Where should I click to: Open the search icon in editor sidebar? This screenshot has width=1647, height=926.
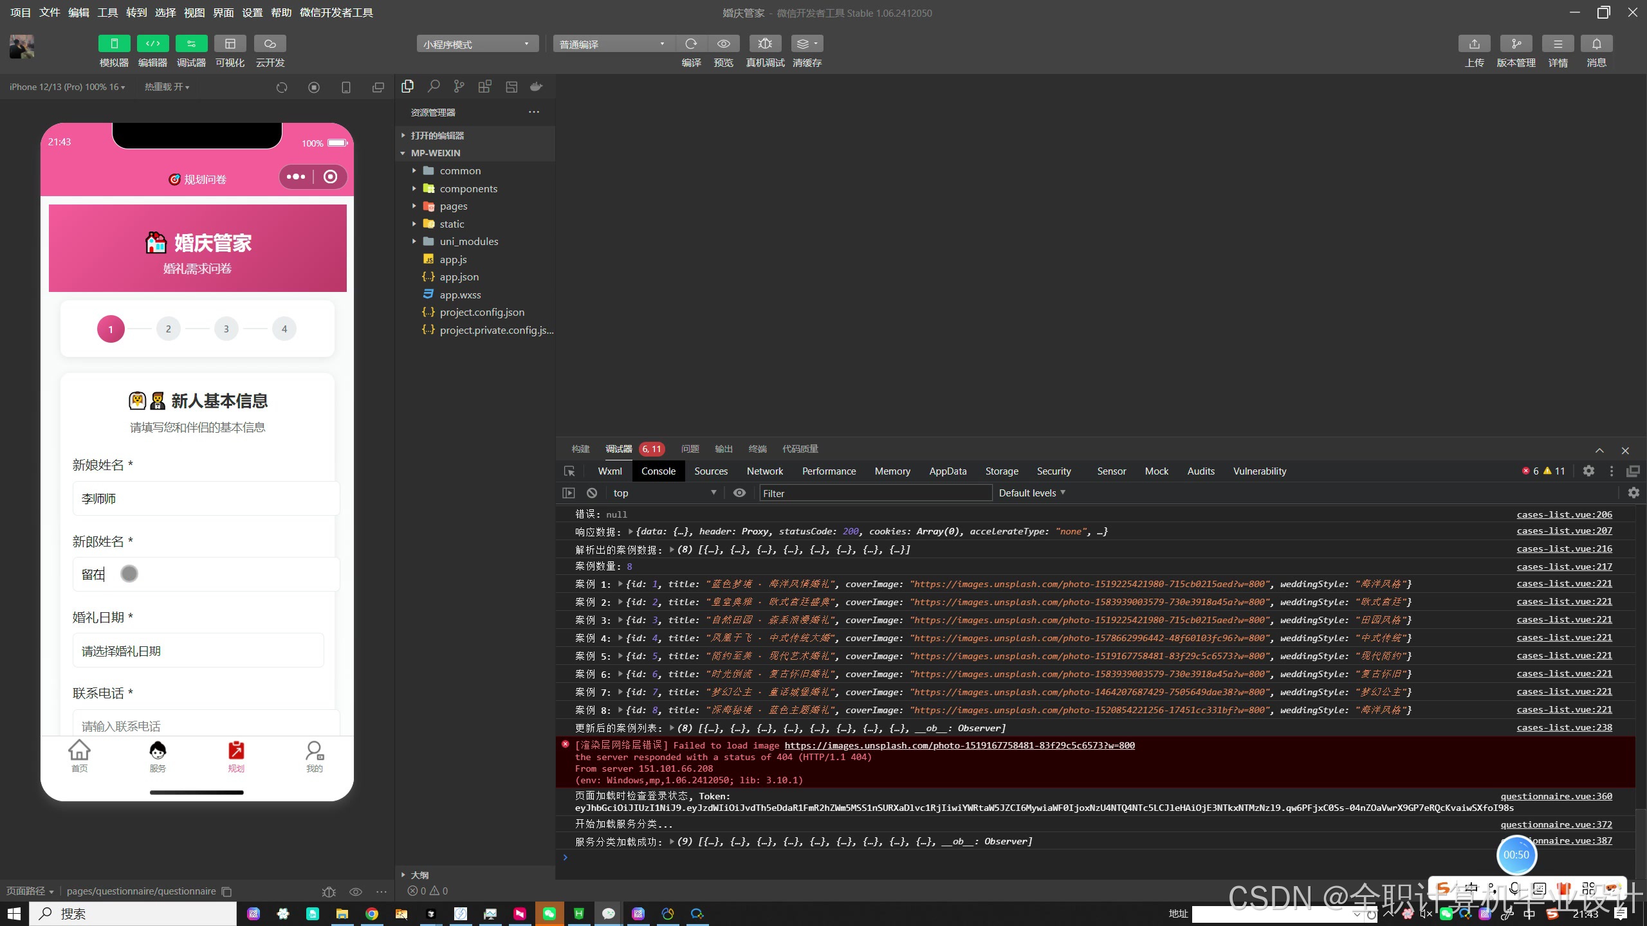coord(434,87)
